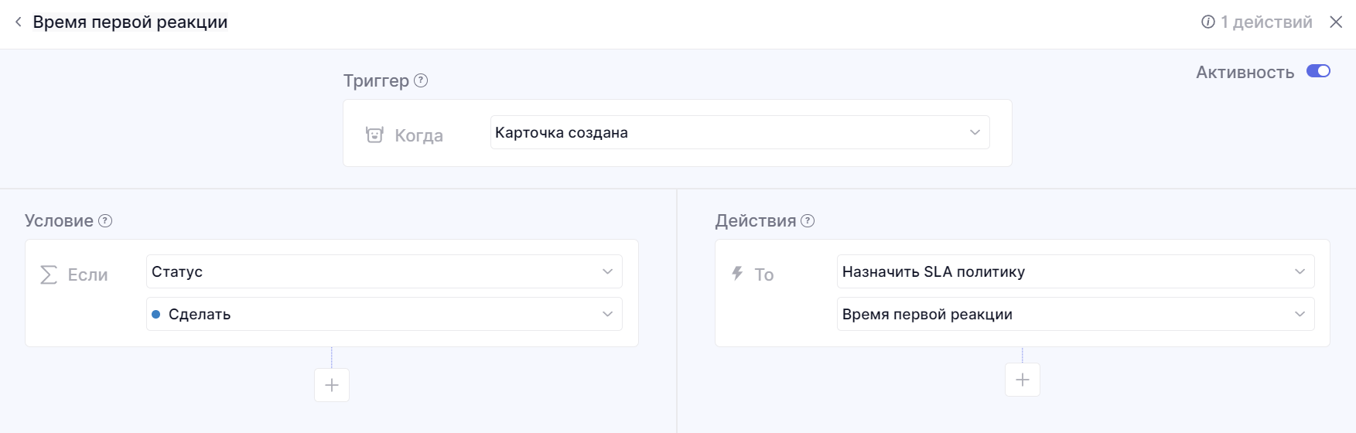Open the 'Назначить SLA политику' action dropdown
Viewport: 1356px width, 433px height.
tap(1074, 271)
